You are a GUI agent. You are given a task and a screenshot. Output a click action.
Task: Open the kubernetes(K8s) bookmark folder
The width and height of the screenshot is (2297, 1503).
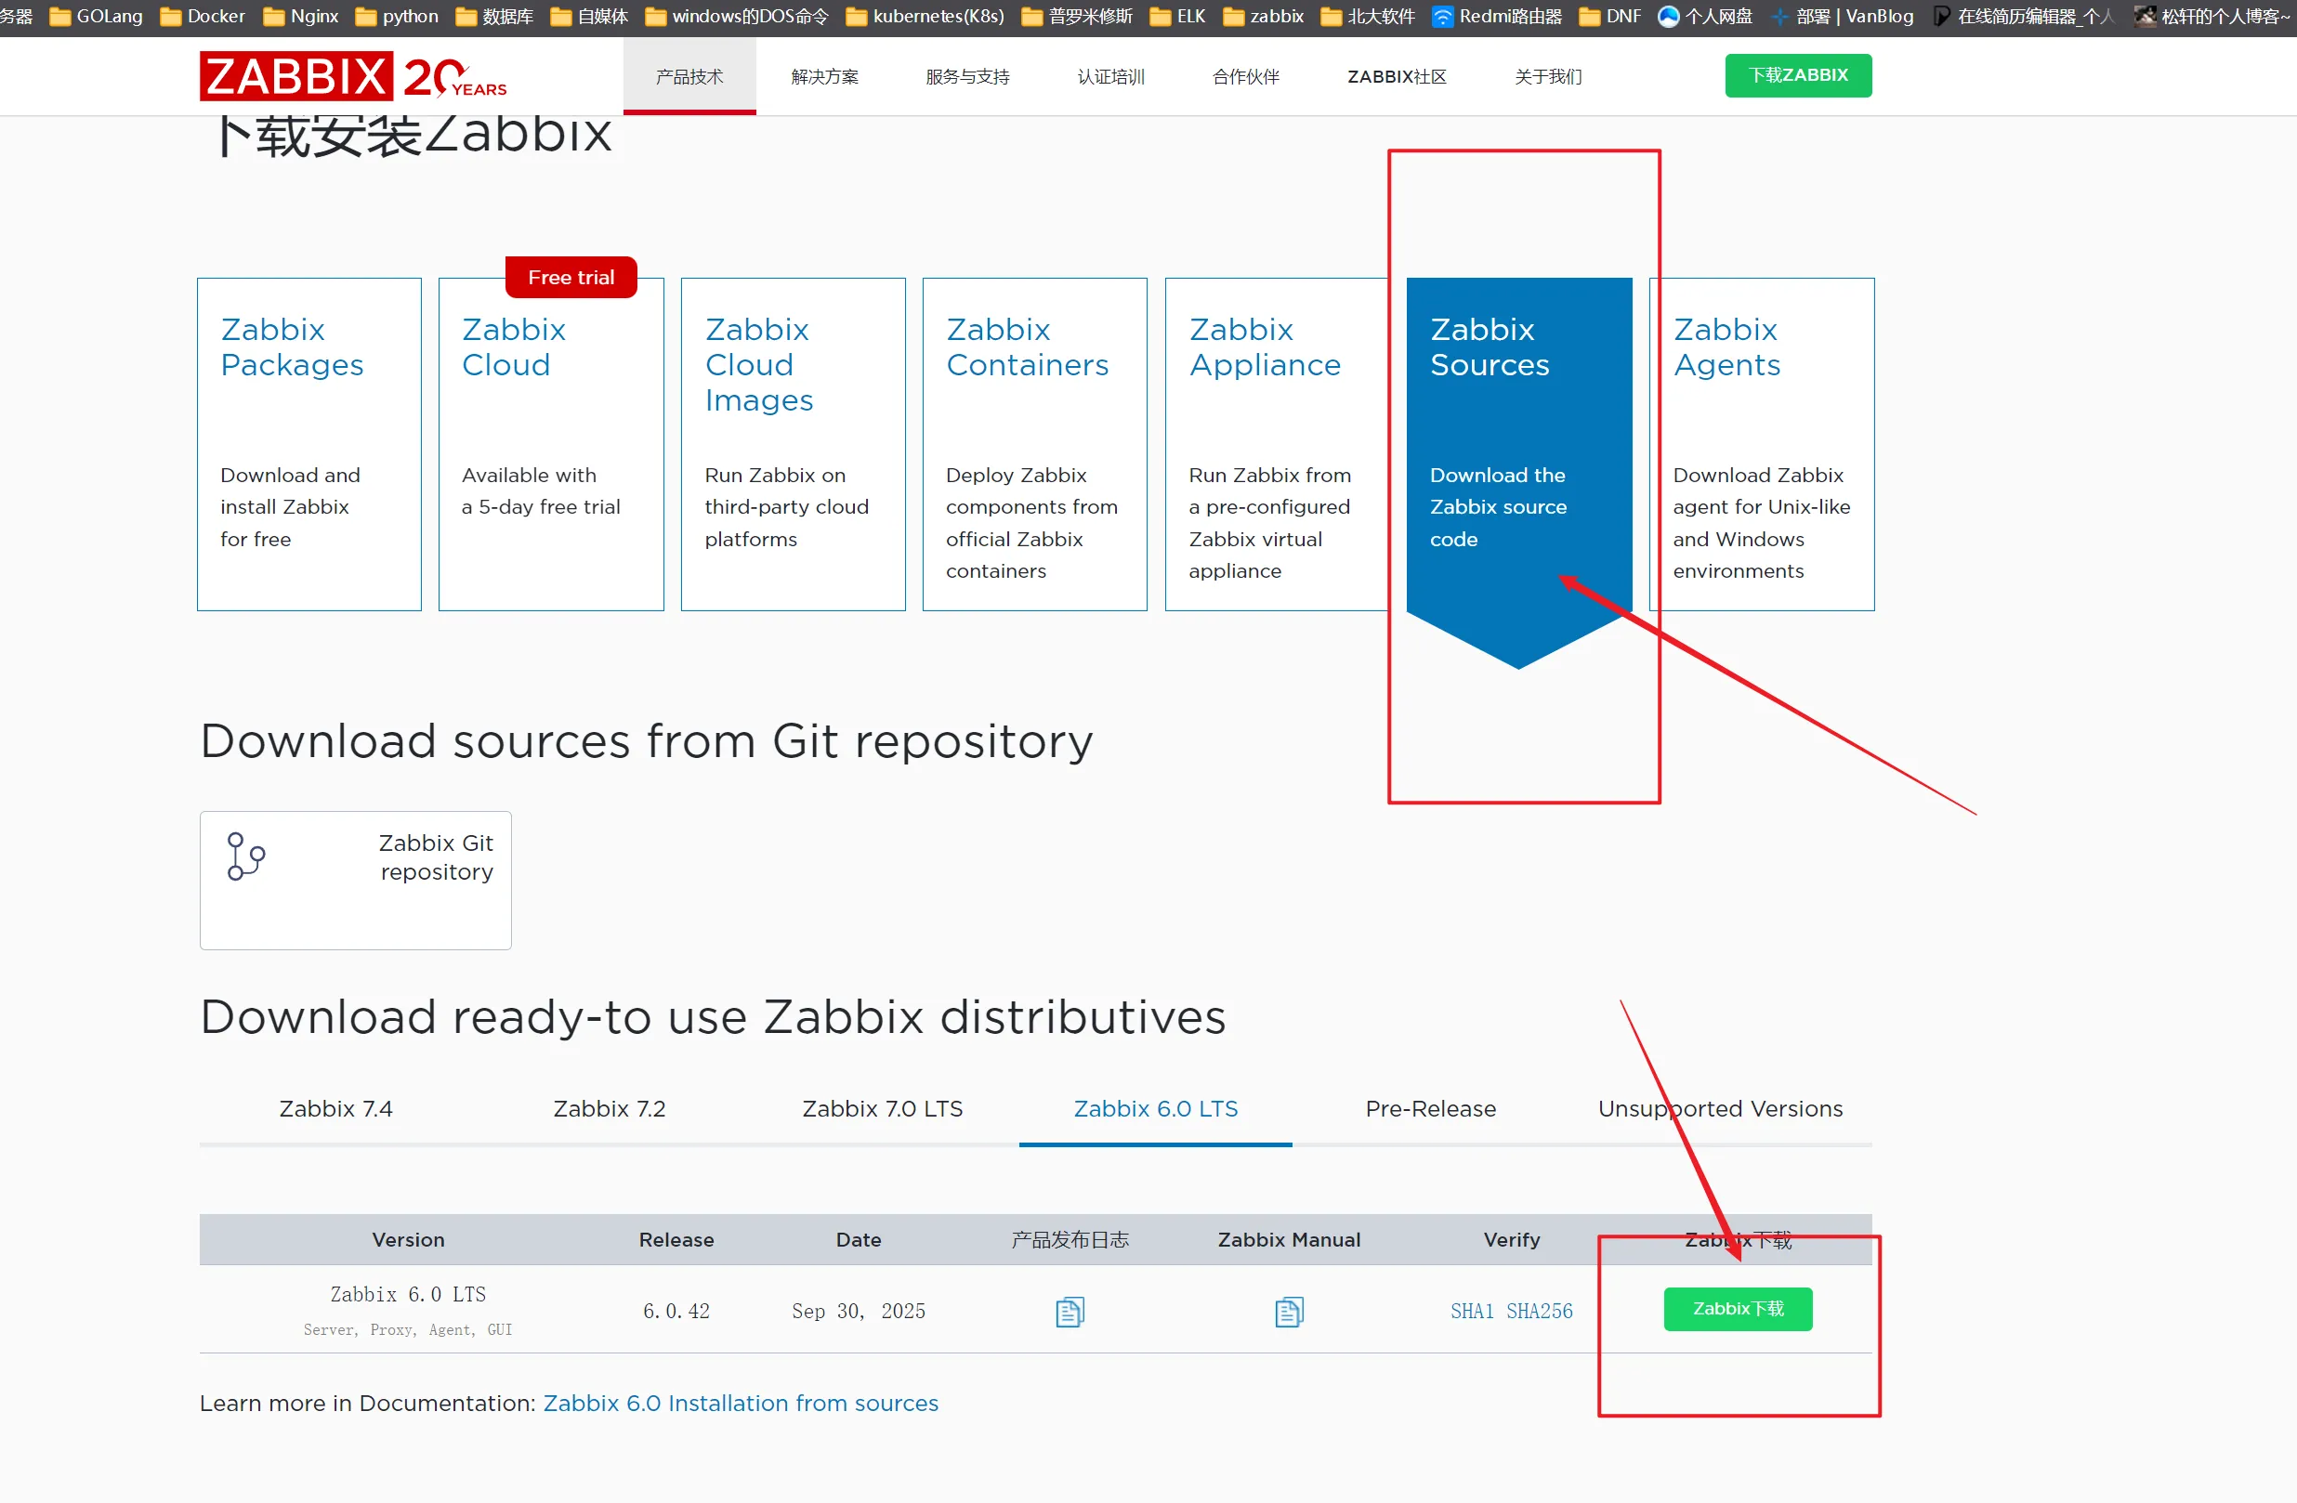point(925,17)
